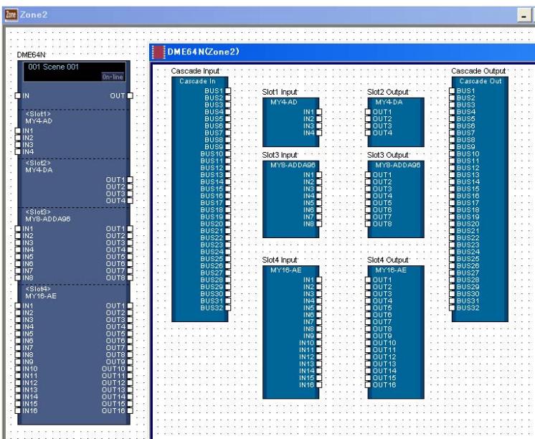Click IN1 port on Slot4 Input block
The width and height of the screenshot is (535, 439).
tap(319, 280)
